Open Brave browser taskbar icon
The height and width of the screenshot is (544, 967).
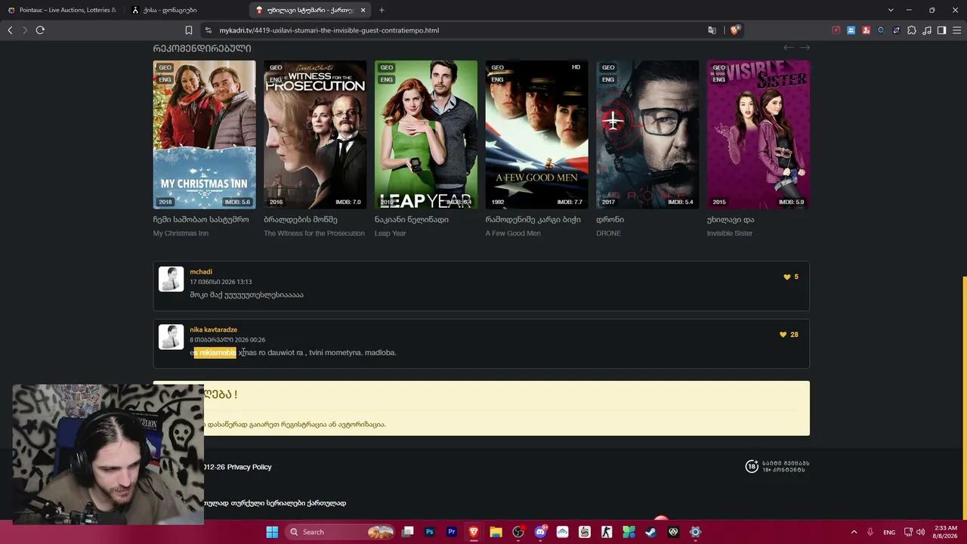click(474, 532)
